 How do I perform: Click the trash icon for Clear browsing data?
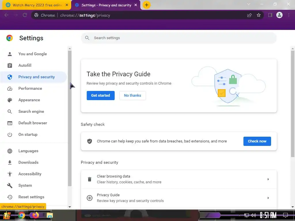click(90, 179)
